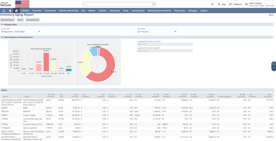276x141 pixels.
Task: Collapse the Data Analytics and Visualizations section
Action: tap(2, 37)
